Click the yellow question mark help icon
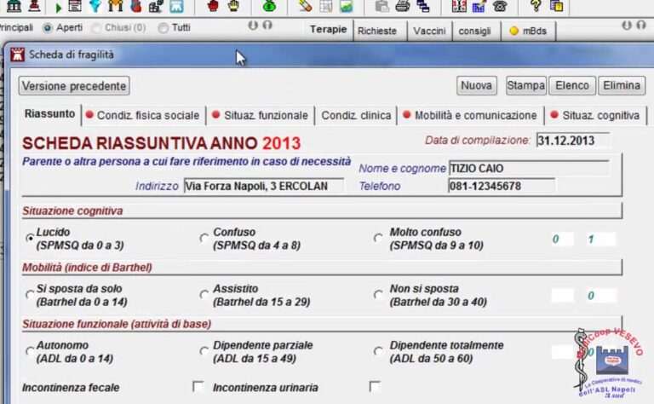The height and width of the screenshot is (404, 654). [x=536, y=6]
